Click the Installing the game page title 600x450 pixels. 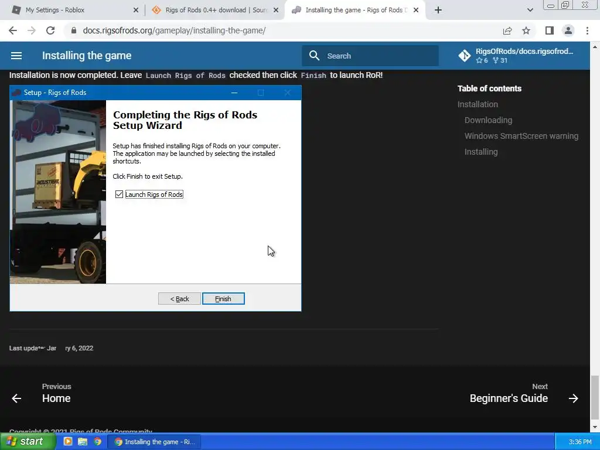click(87, 56)
